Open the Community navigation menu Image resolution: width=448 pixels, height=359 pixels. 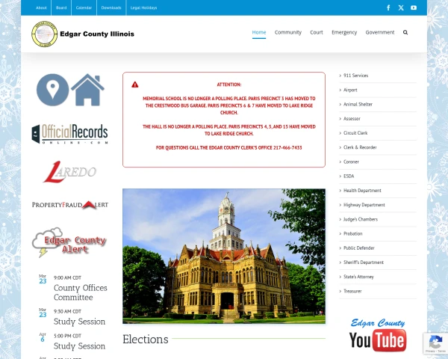[288, 32]
